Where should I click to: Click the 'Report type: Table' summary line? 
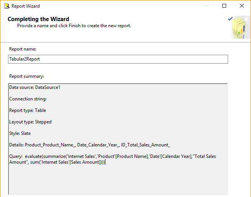[x=28, y=110]
